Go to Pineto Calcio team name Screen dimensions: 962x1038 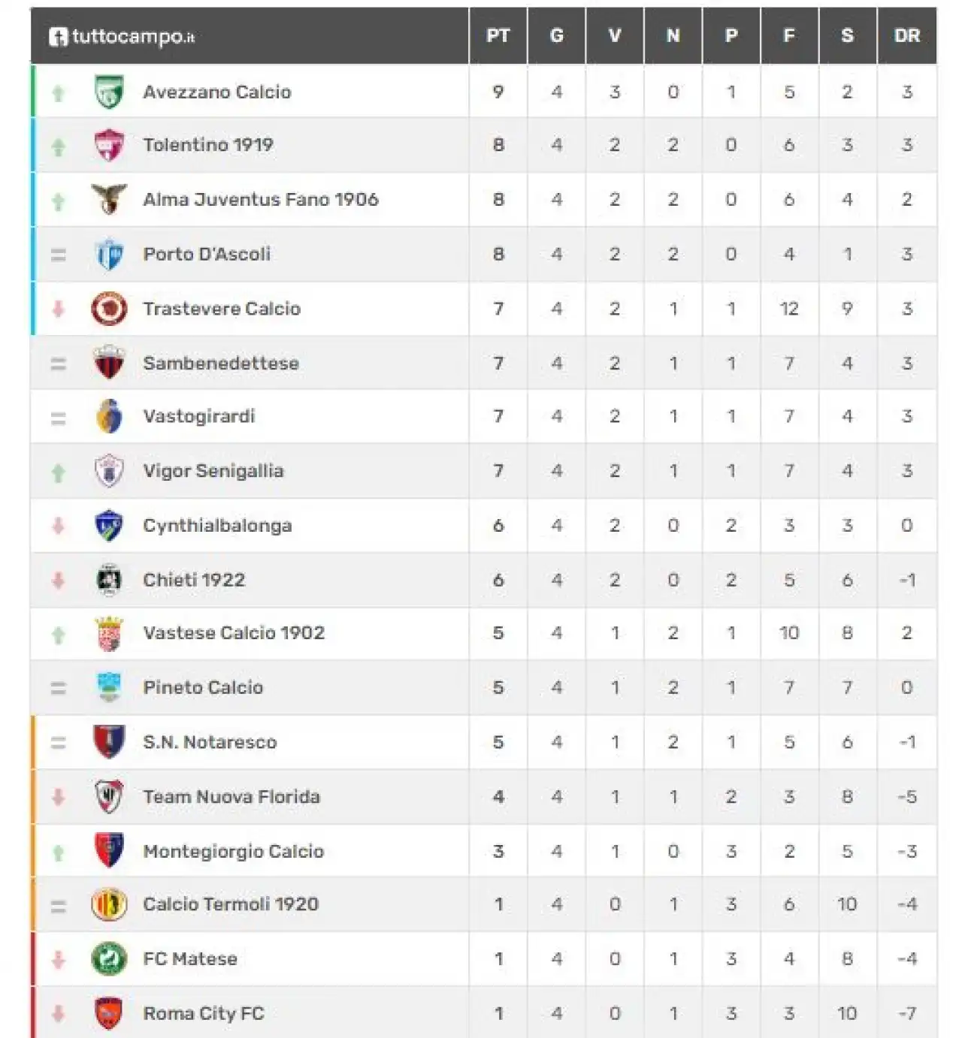tap(203, 687)
